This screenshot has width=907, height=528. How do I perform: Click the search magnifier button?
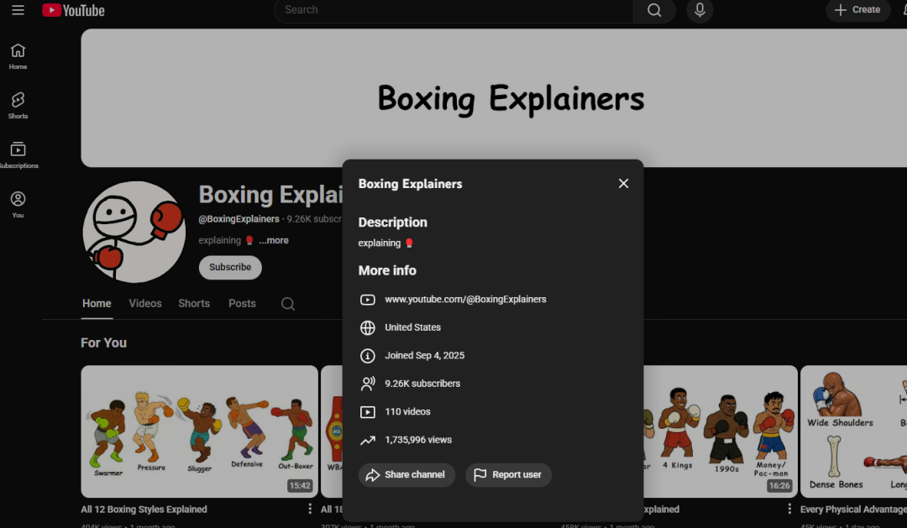click(654, 10)
